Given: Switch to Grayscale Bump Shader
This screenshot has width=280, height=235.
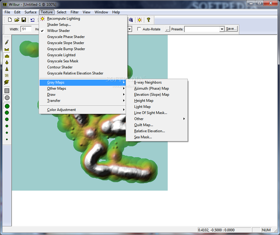Looking at the screenshot, I should click(x=83, y=49).
